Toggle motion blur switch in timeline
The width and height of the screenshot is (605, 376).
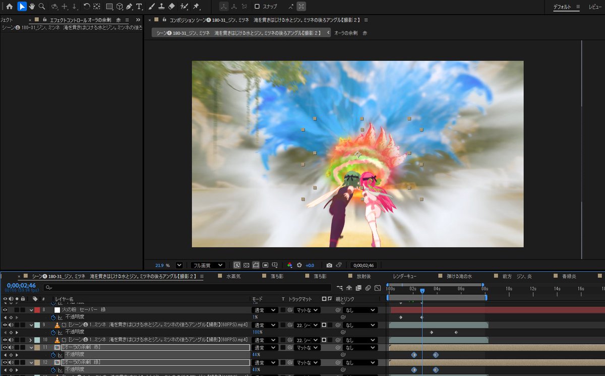click(368, 288)
